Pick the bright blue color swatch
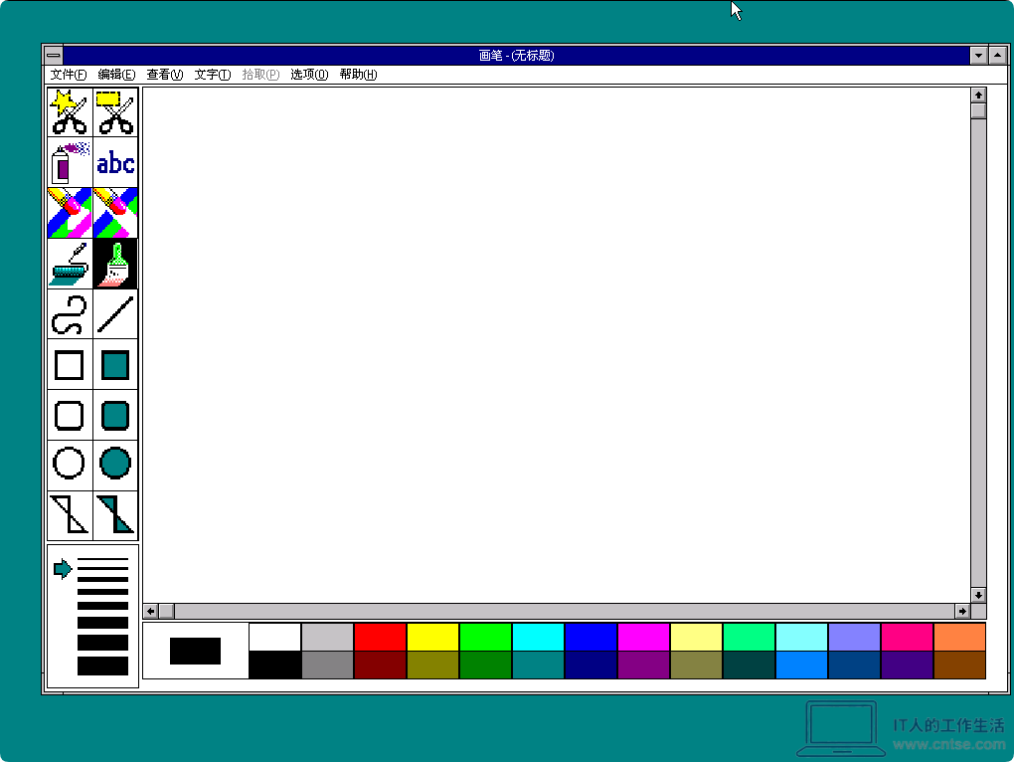This screenshot has width=1014, height=762. (591, 638)
